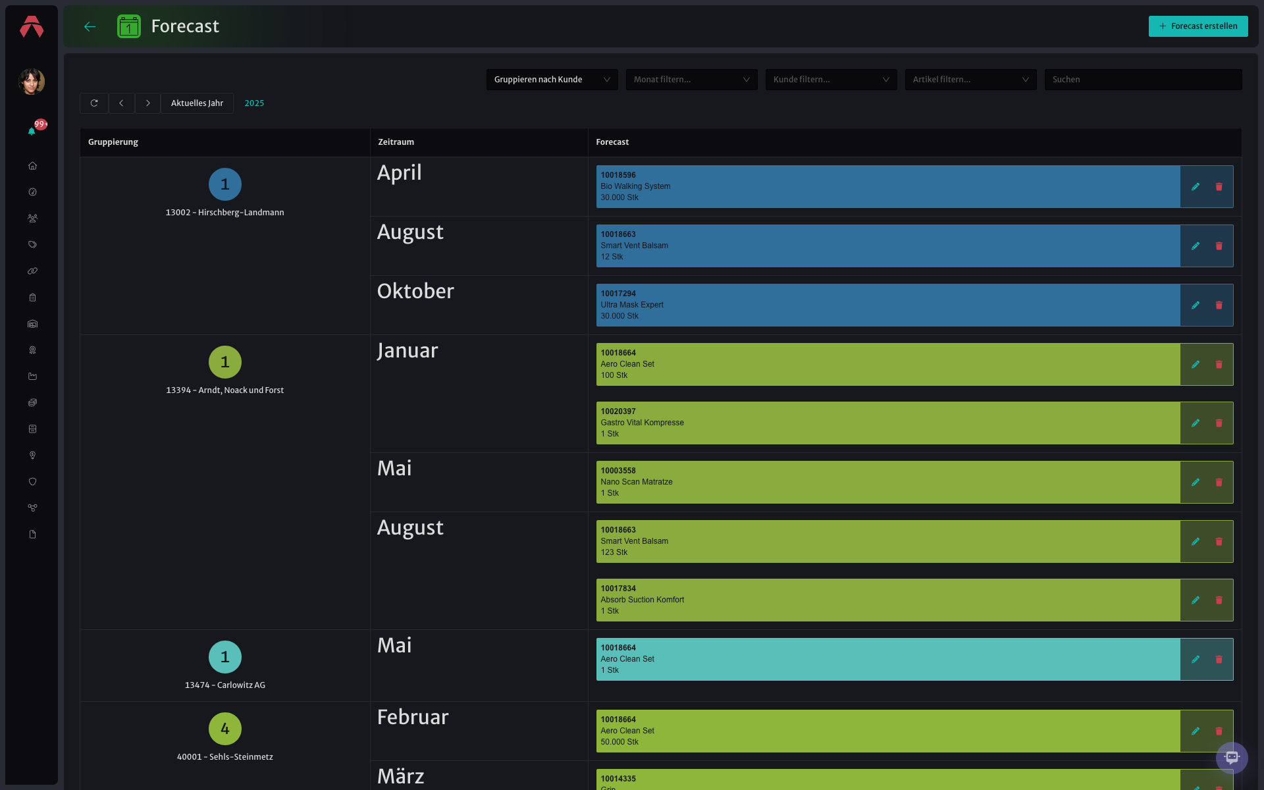The width and height of the screenshot is (1264, 790).
Task: Click the Suchen search field
Action: tap(1143, 80)
